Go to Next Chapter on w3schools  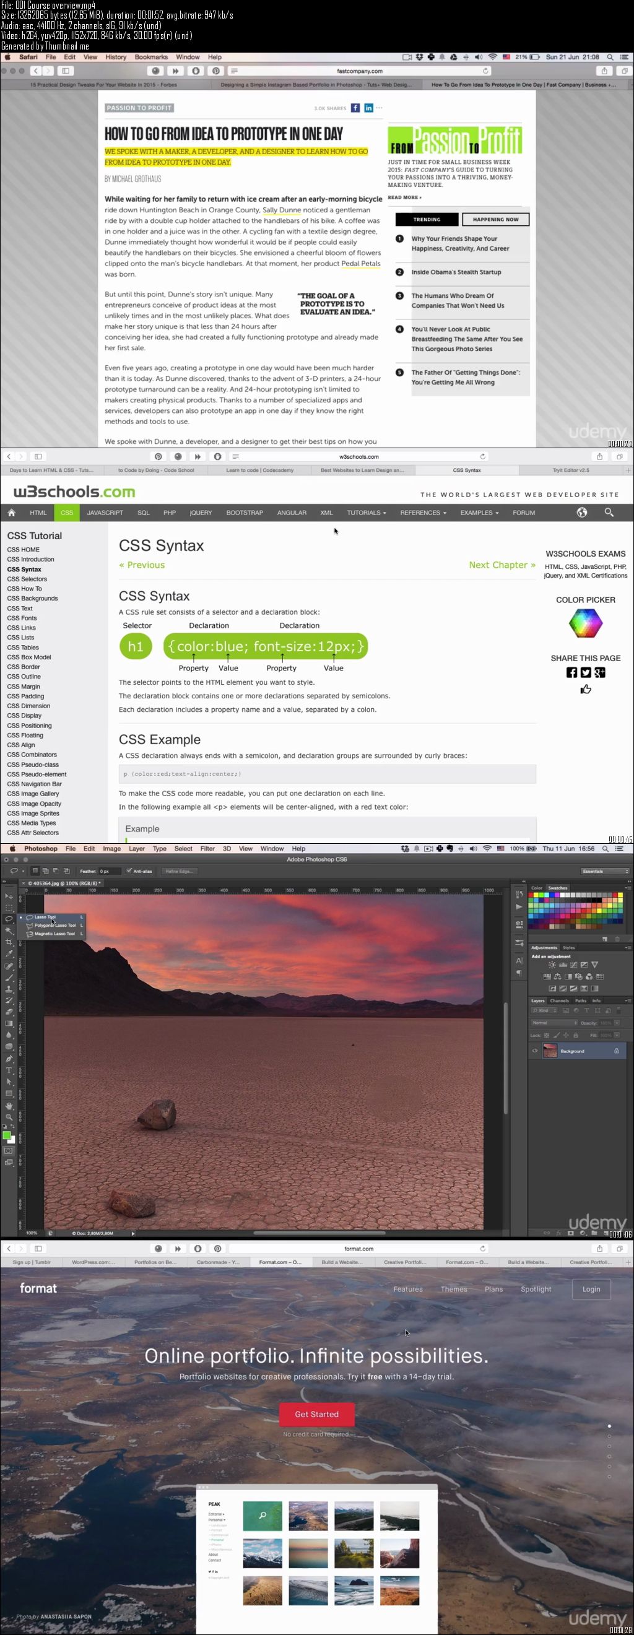(x=502, y=565)
